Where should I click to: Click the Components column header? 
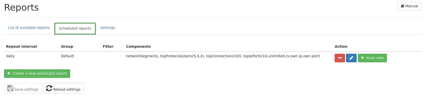[x=138, y=46]
